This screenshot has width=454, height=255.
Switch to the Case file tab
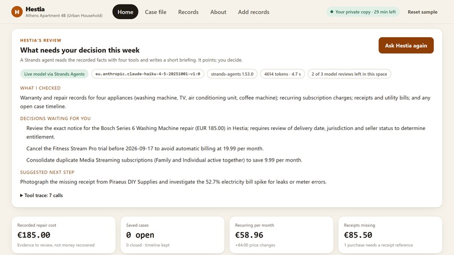(155, 12)
